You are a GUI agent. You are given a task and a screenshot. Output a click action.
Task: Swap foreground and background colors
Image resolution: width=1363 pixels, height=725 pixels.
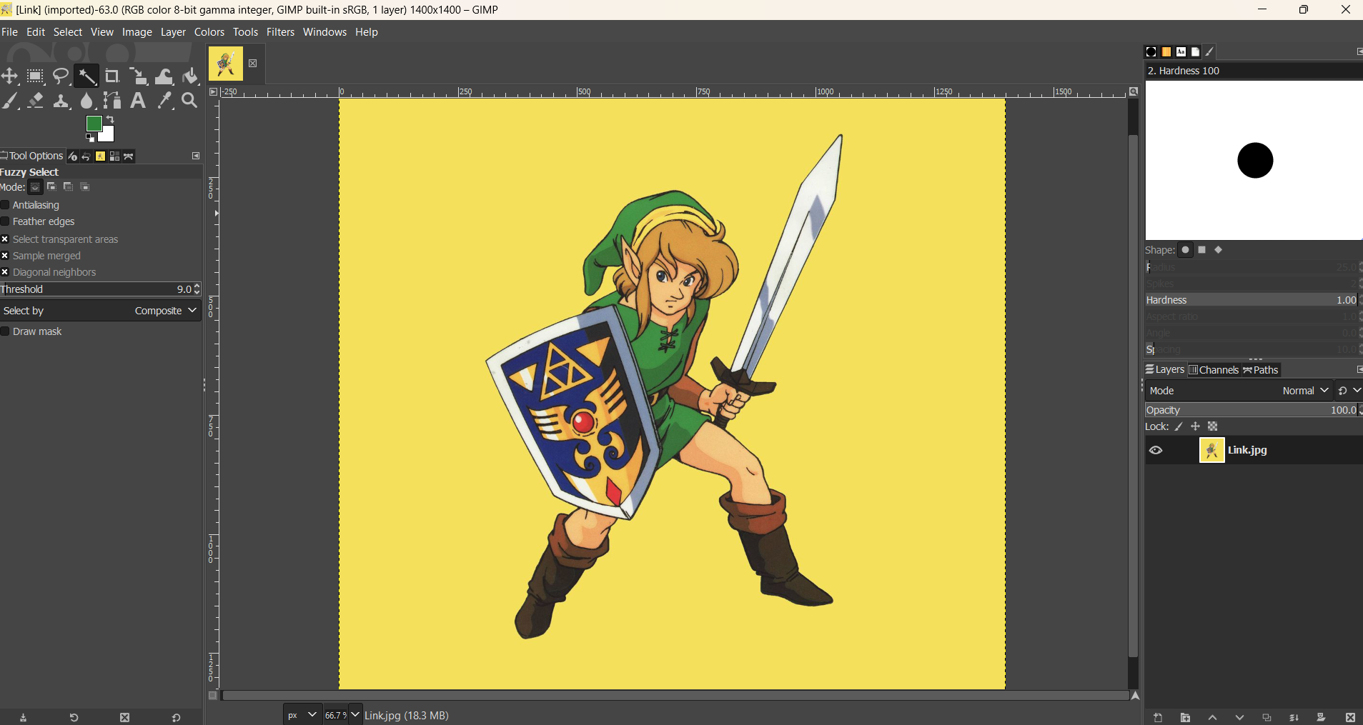(x=111, y=119)
